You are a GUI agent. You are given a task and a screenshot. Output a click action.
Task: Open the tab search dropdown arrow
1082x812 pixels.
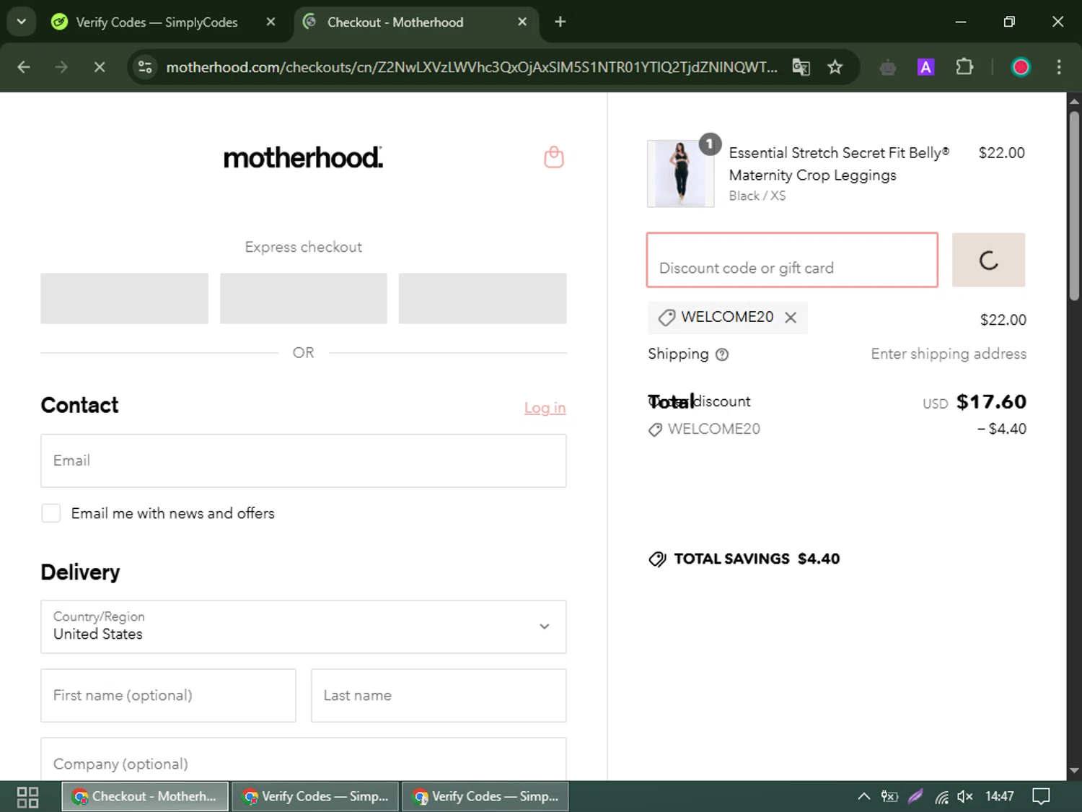[x=22, y=22]
